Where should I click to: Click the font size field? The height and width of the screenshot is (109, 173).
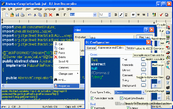point(104,15)
